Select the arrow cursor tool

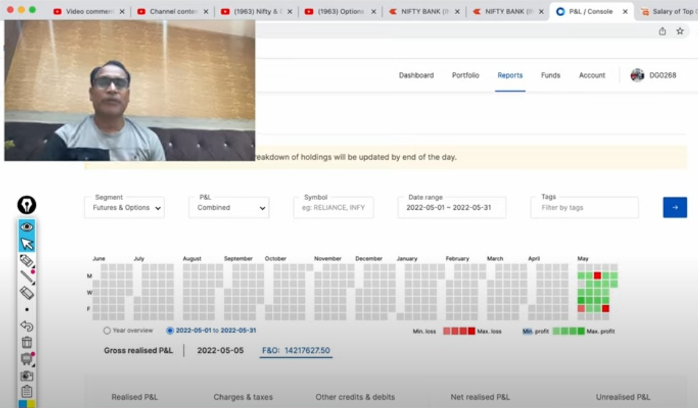tap(27, 244)
